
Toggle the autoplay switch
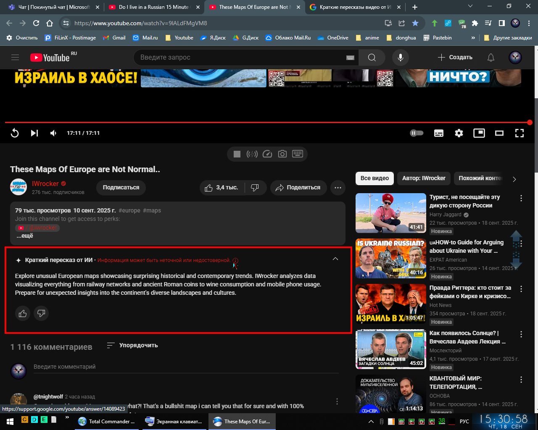[x=417, y=133]
